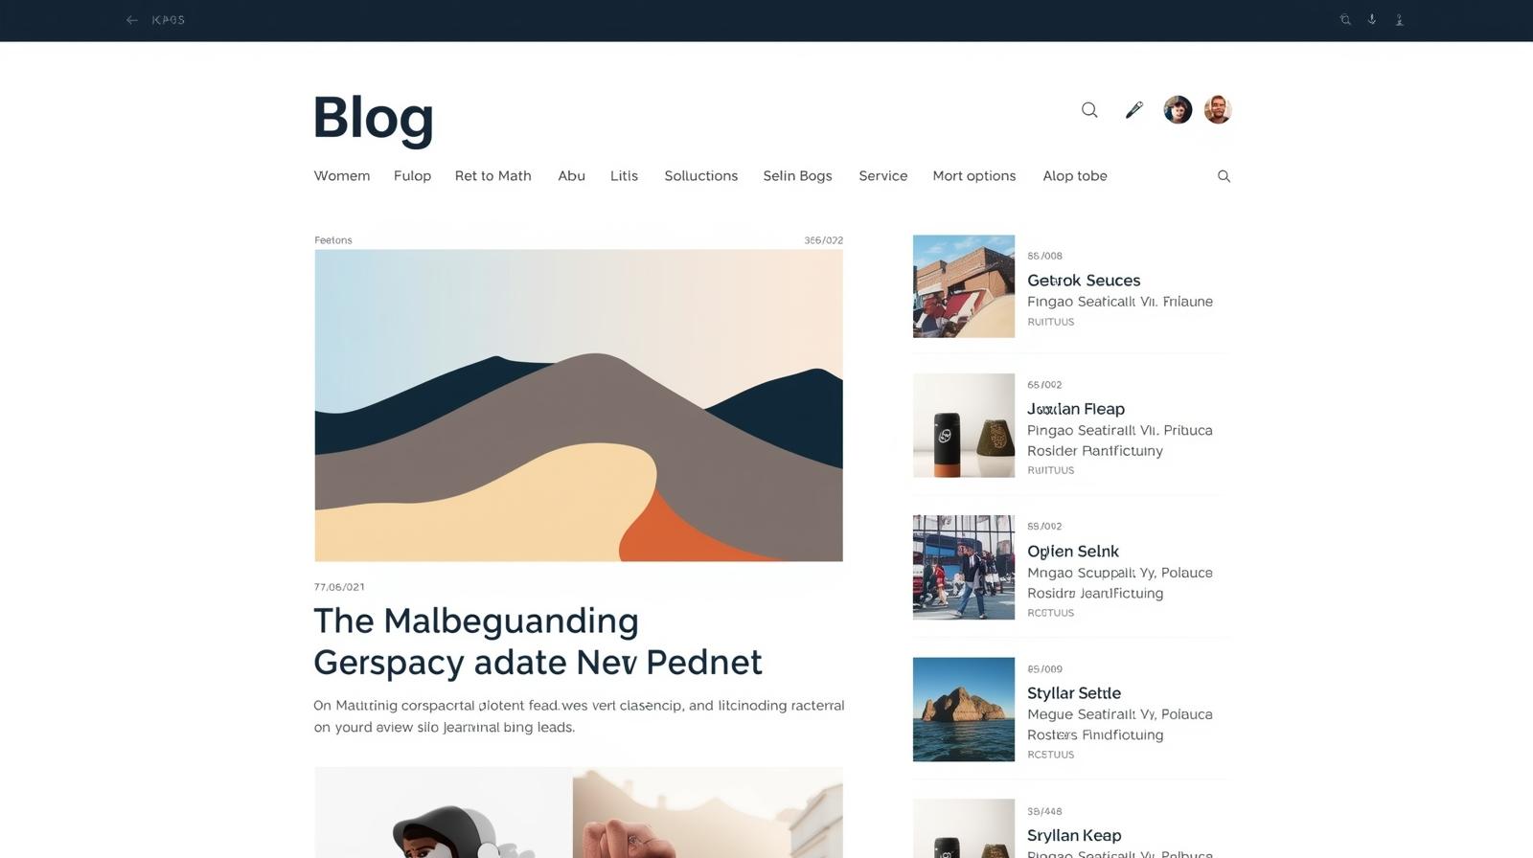Click the rocky island thumbnail
Screen dimensions: 1533x858
[x=964, y=710]
